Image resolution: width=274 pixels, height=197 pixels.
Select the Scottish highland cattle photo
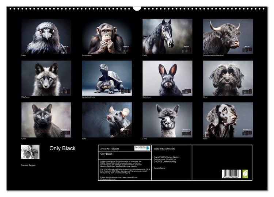click(228, 36)
